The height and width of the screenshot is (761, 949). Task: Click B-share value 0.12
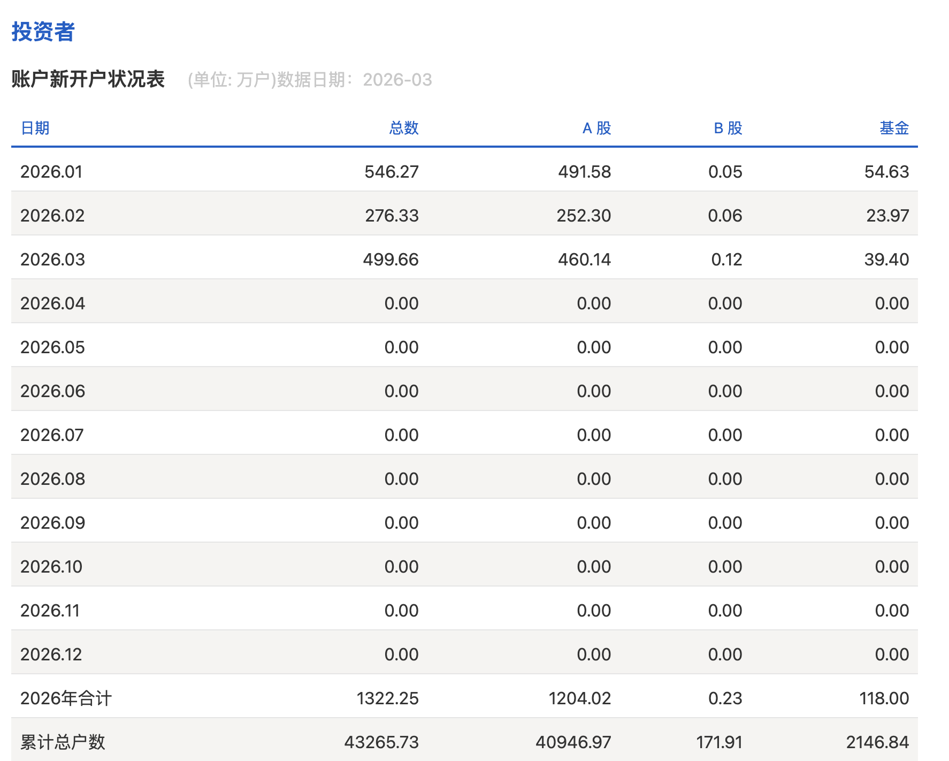point(726,260)
